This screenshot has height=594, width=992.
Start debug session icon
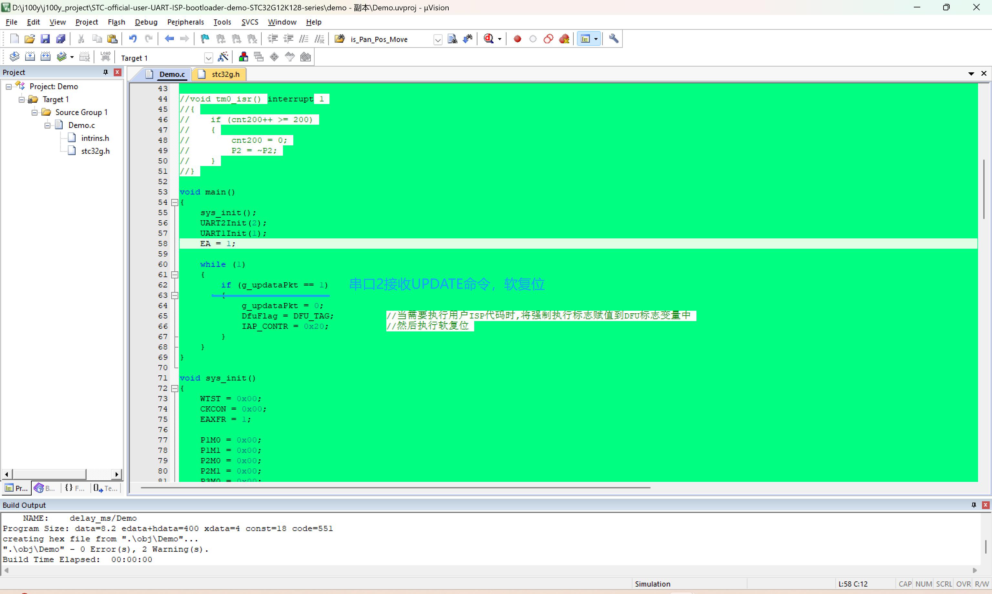coord(489,39)
